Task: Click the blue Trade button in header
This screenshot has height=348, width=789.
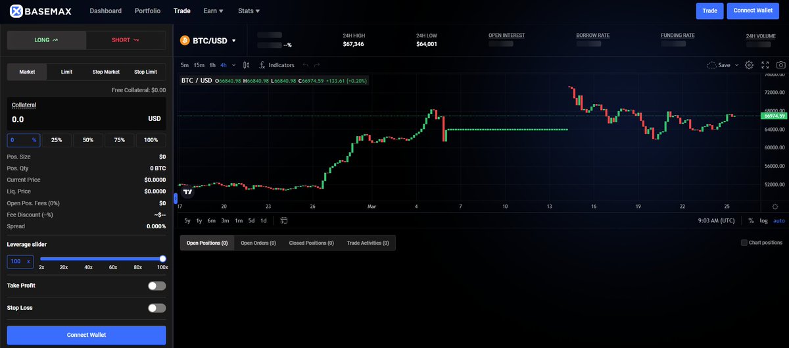Action: 709,11
